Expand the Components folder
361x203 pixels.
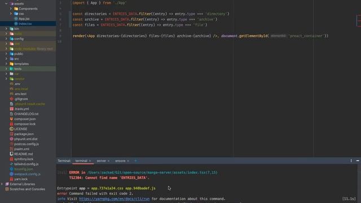(x=11, y=9)
